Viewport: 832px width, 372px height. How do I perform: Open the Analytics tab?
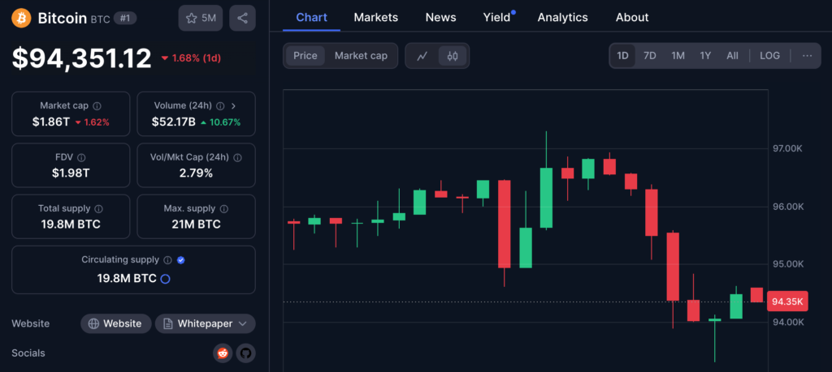pyautogui.click(x=562, y=17)
